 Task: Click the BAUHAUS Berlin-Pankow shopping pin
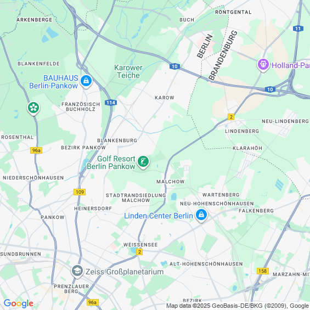point(86,81)
